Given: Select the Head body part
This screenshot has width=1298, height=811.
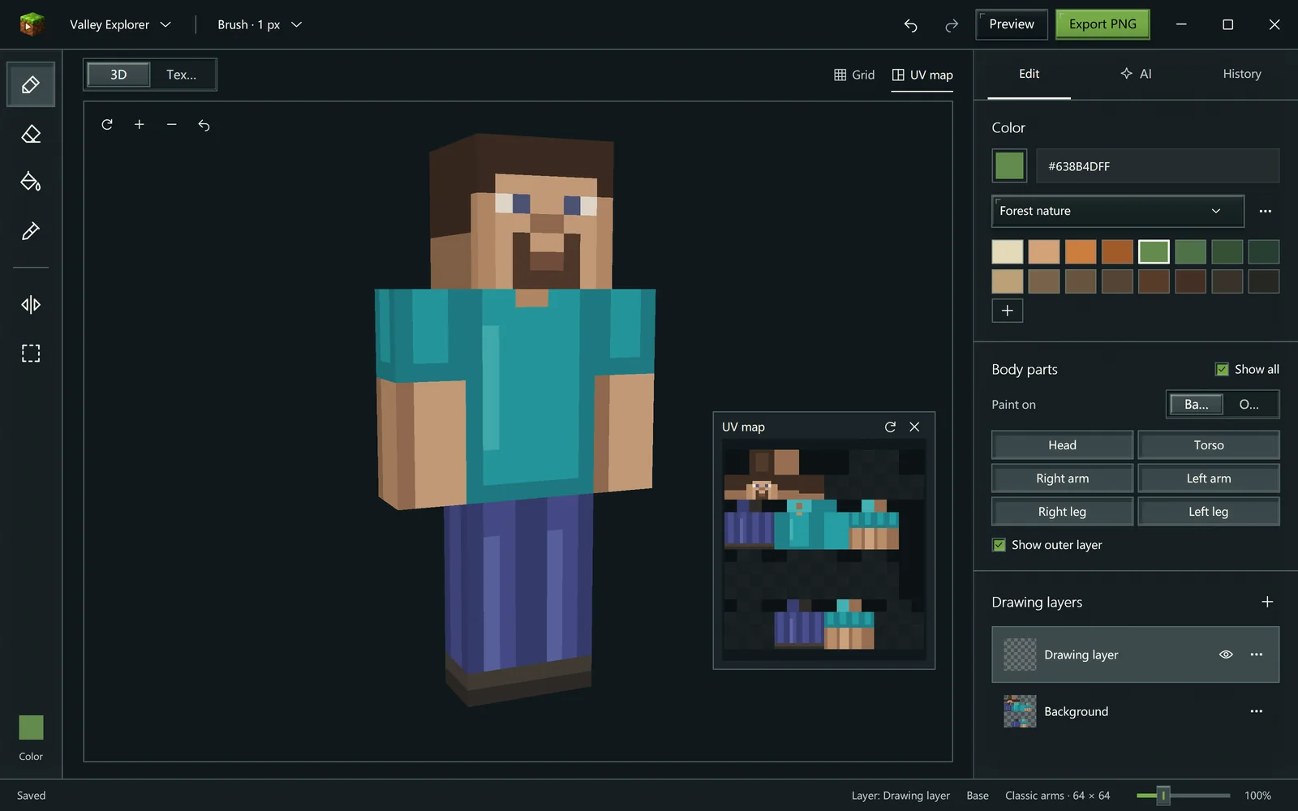Looking at the screenshot, I should [1063, 445].
